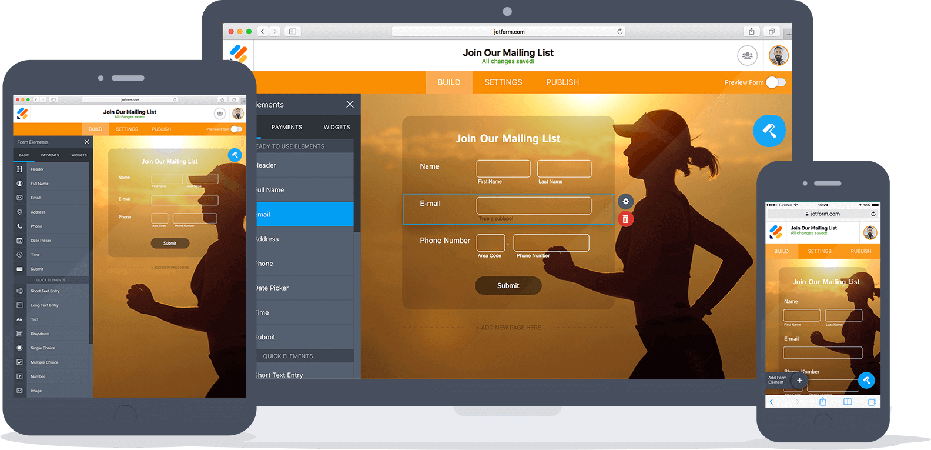
Task: Toggle Preview Form switch on the laptop
Action: coord(775,82)
